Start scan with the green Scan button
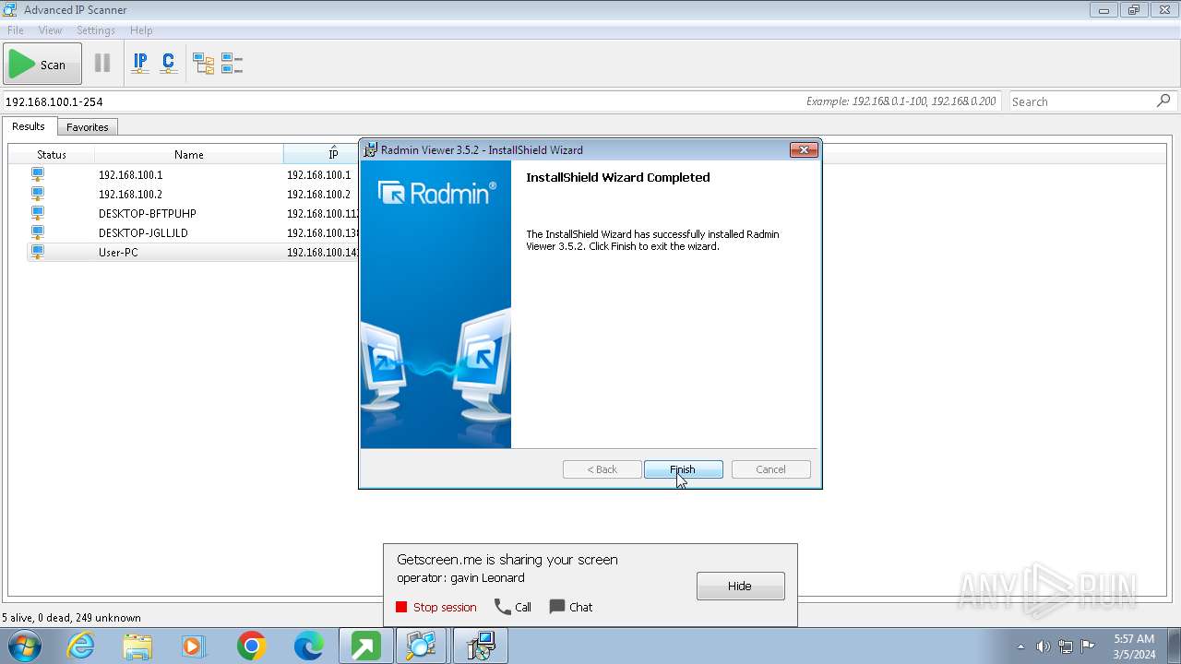 pos(42,64)
